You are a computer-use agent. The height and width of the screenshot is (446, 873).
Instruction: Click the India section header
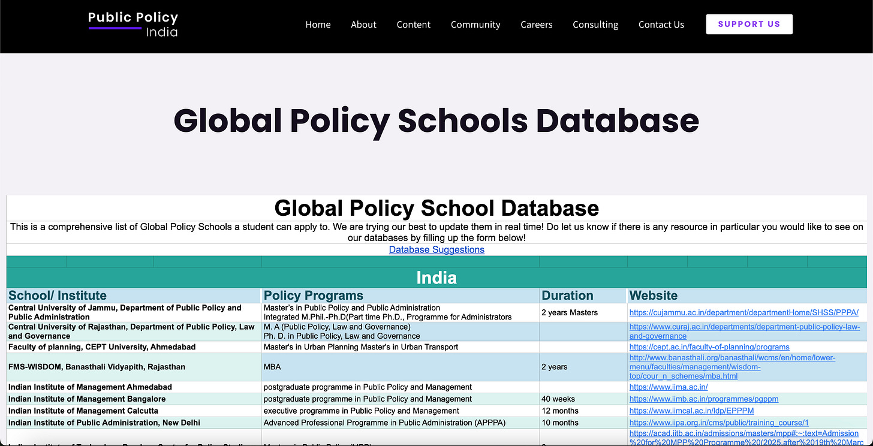[x=436, y=278]
